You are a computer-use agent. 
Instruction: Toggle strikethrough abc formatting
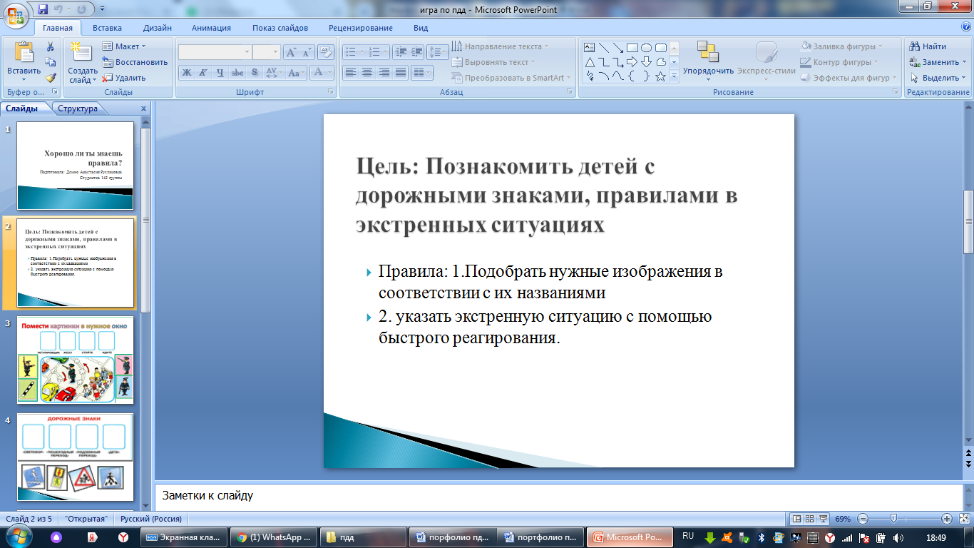coord(237,72)
